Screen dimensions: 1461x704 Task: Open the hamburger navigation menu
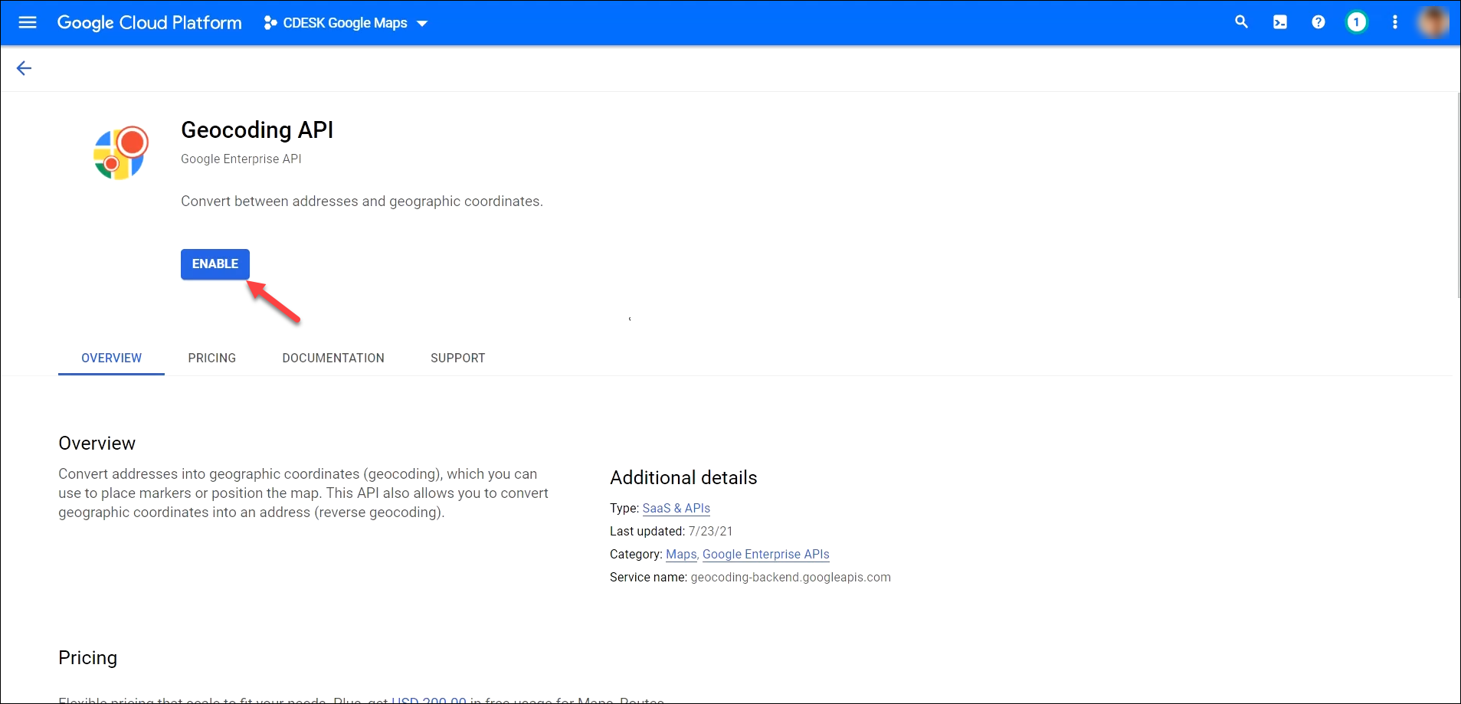28,22
